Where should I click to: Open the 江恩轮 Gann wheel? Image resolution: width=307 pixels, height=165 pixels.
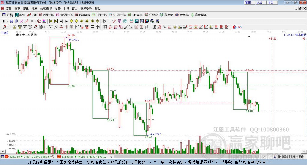(x=151, y=15)
